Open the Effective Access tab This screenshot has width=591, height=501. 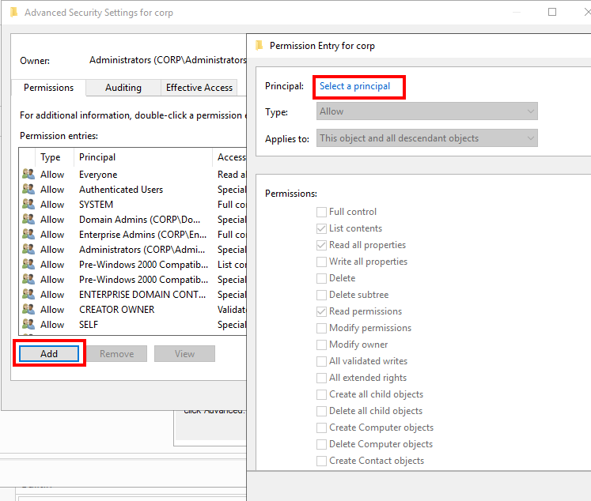click(199, 88)
